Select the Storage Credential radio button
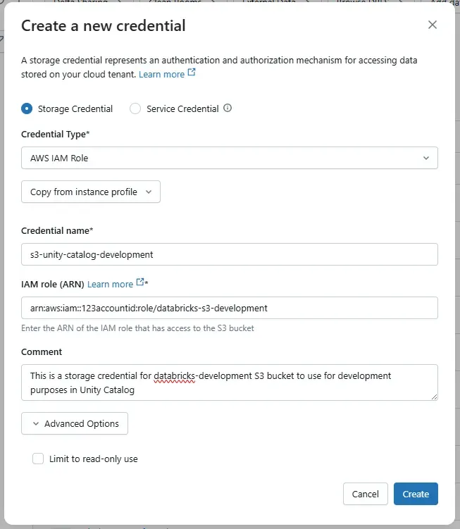 point(27,108)
